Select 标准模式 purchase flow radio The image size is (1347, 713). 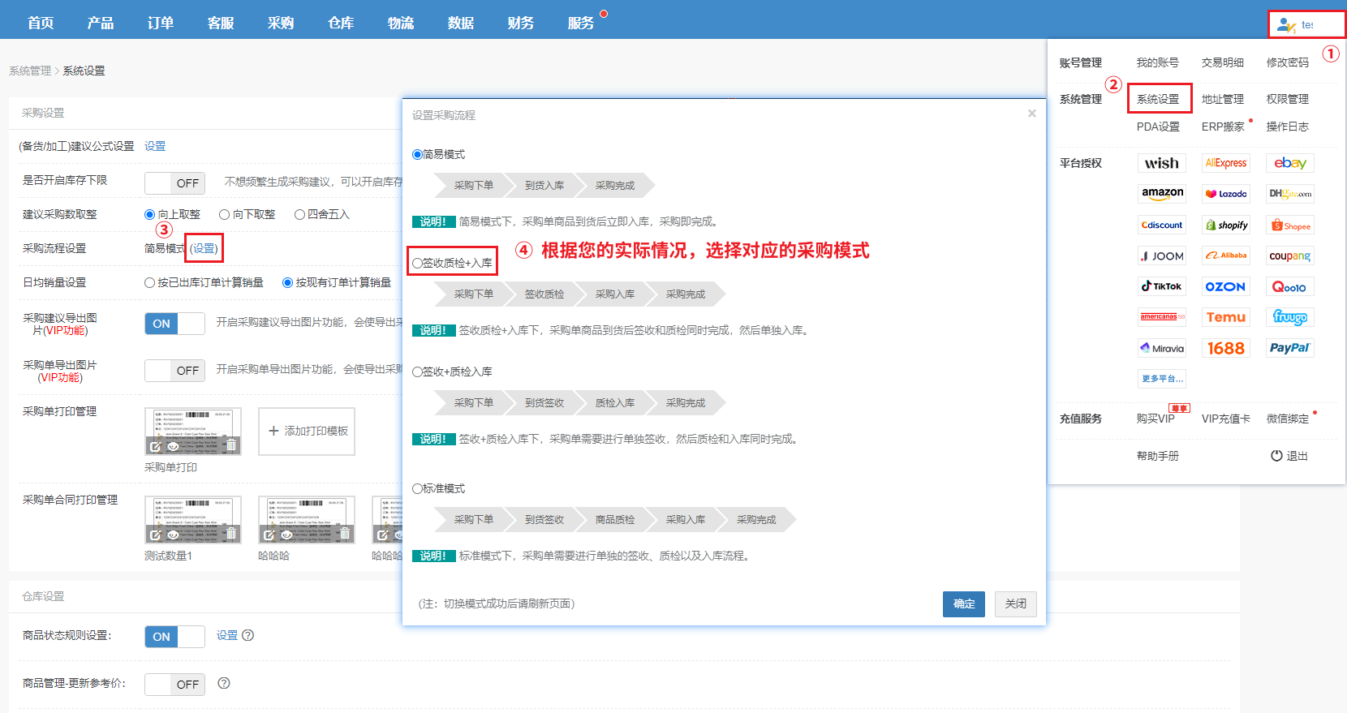[417, 488]
